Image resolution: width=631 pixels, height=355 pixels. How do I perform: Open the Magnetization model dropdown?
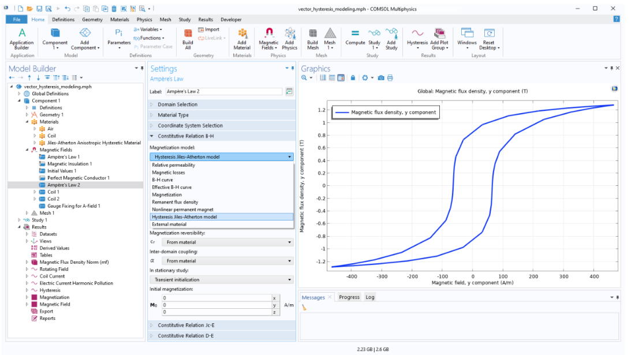(222, 156)
